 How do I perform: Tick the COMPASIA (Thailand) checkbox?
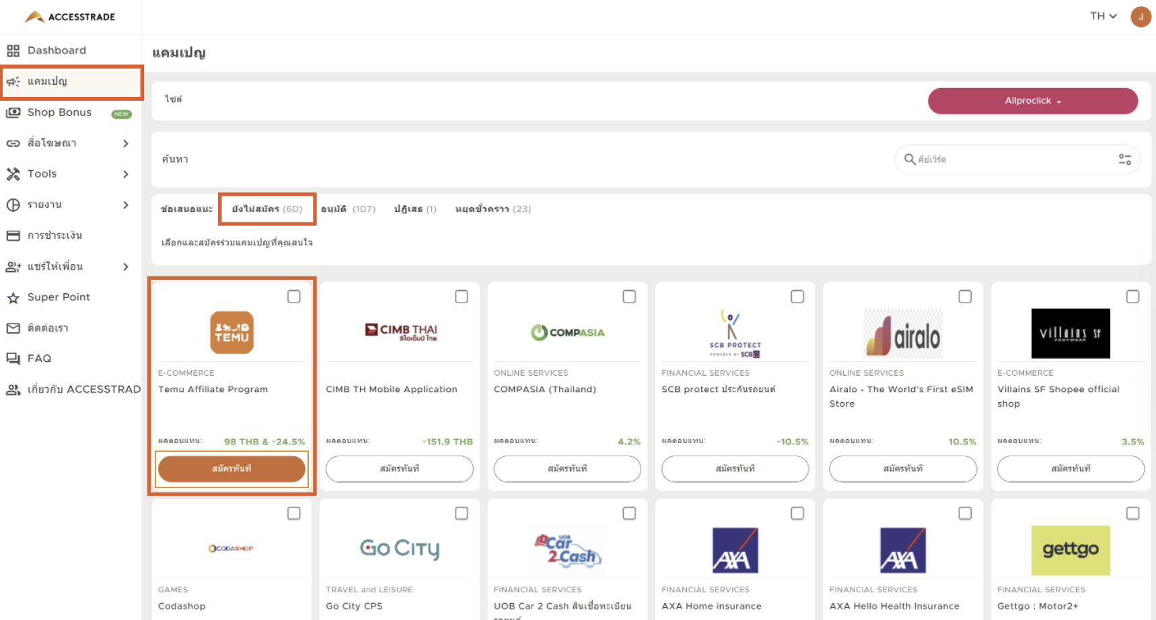pos(629,297)
